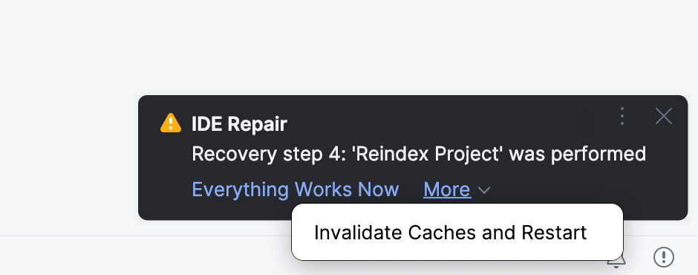Screen dimensions: 698x275
Task: Click the yellow warning triangle icon
Action: (171, 123)
